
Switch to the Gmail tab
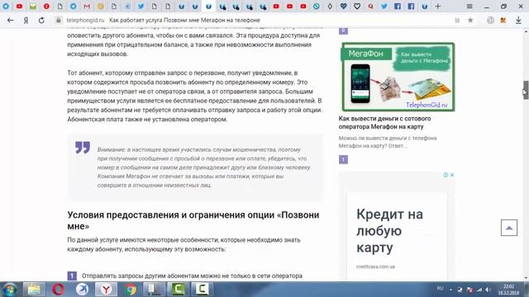point(87,6)
